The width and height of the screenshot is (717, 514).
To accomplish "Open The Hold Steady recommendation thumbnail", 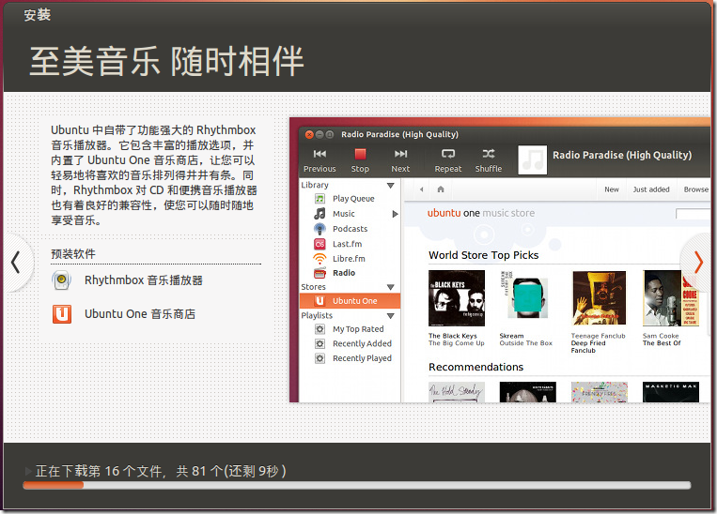I will pos(457,392).
